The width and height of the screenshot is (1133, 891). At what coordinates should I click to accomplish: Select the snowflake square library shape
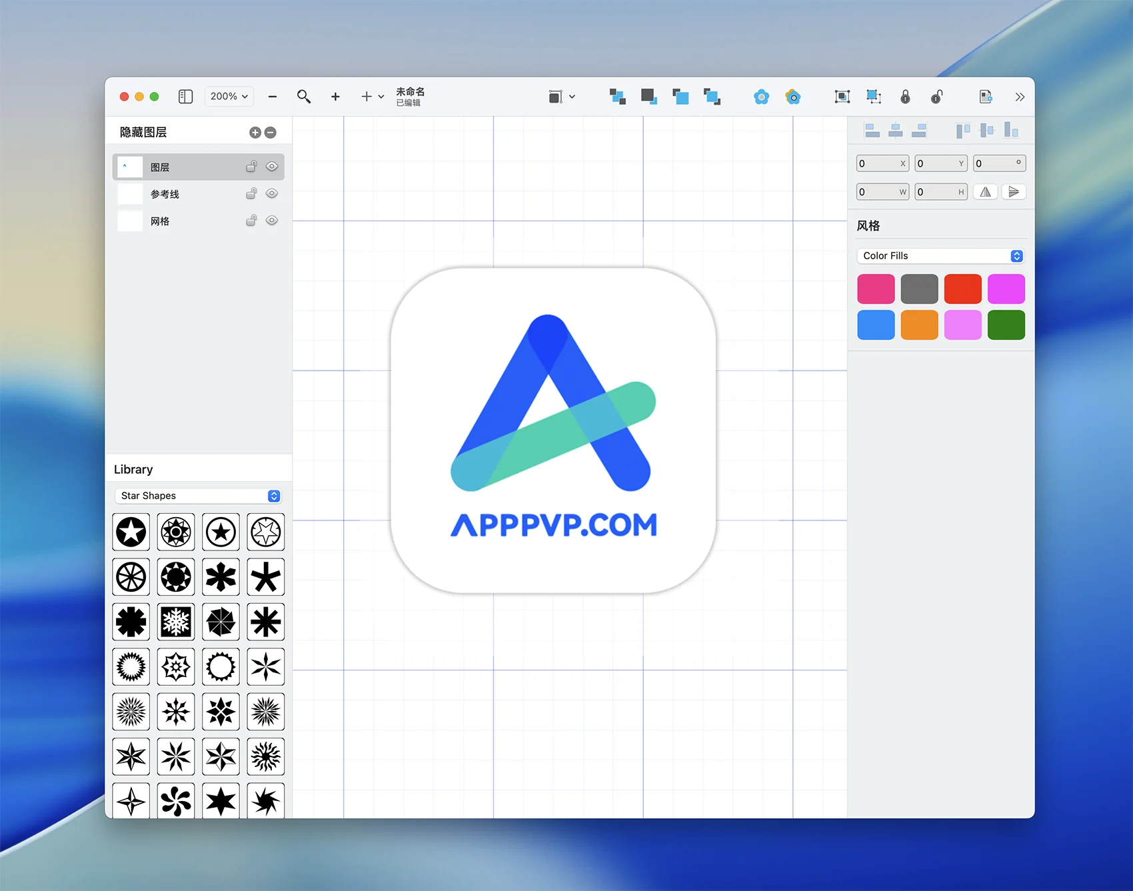[x=176, y=622]
